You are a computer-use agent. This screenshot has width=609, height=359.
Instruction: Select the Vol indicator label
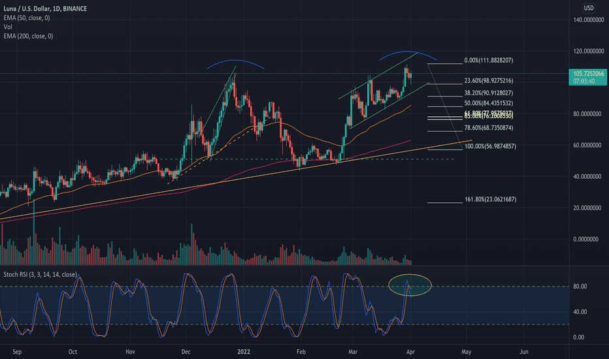click(8, 27)
